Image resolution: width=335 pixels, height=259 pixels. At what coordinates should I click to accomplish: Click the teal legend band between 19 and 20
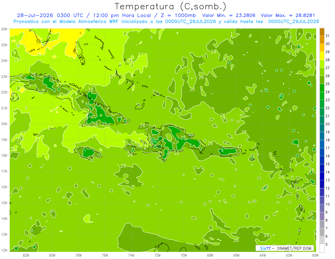pos(322,128)
